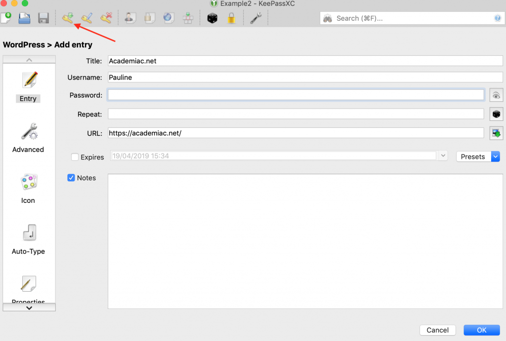Click Cancel to discard the entry
The width and height of the screenshot is (506, 341).
tap(437, 330)
